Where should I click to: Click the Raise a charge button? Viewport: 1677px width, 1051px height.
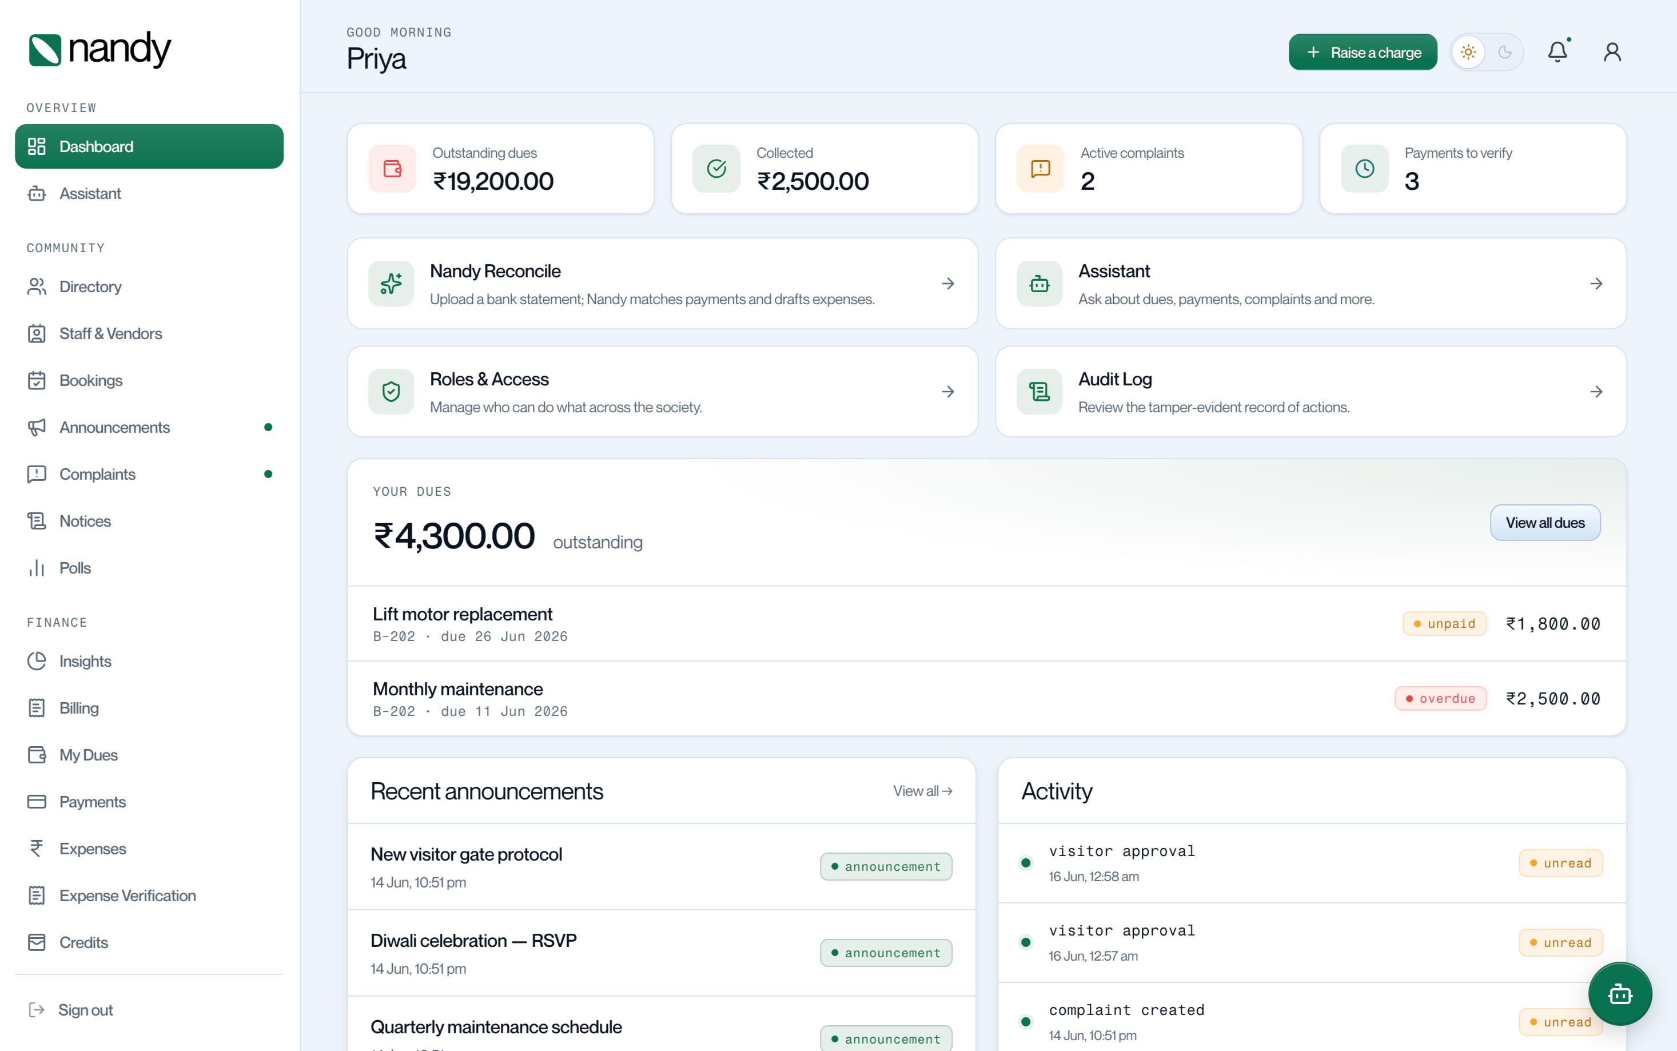tap(1362, 52)
